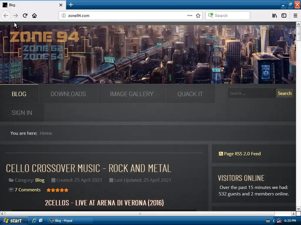The image size is (301, 225).
Task: Click the vertical scrollbar up arrow
Action: point(298,24)
